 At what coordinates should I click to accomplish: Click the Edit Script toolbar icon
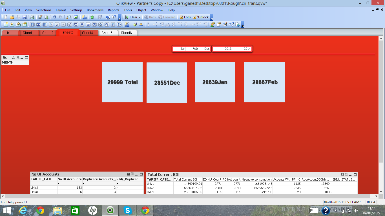(40, 17)
